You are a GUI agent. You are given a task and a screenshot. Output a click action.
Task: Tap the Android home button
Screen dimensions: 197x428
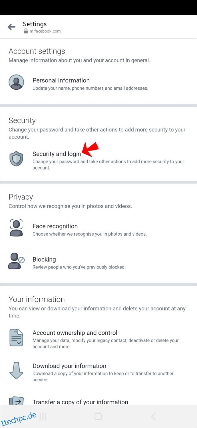pos(98,416)
